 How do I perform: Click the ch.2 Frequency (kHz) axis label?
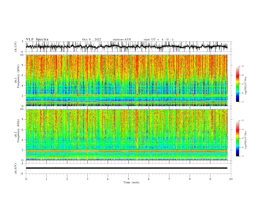17,131
